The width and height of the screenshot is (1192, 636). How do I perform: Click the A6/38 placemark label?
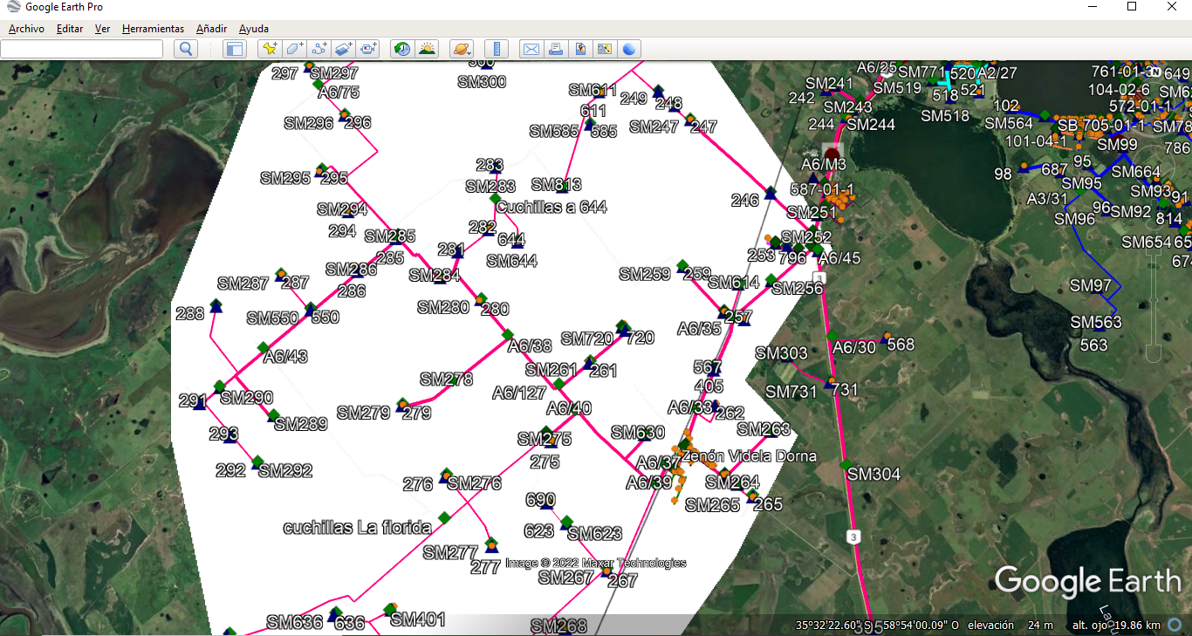tap(530, 345)
